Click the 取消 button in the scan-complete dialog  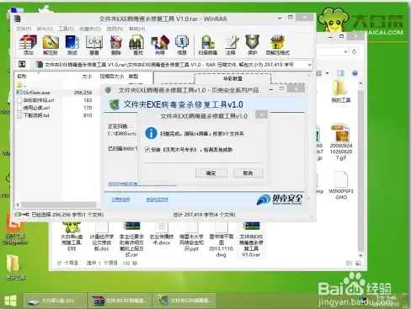pos(248,173)
